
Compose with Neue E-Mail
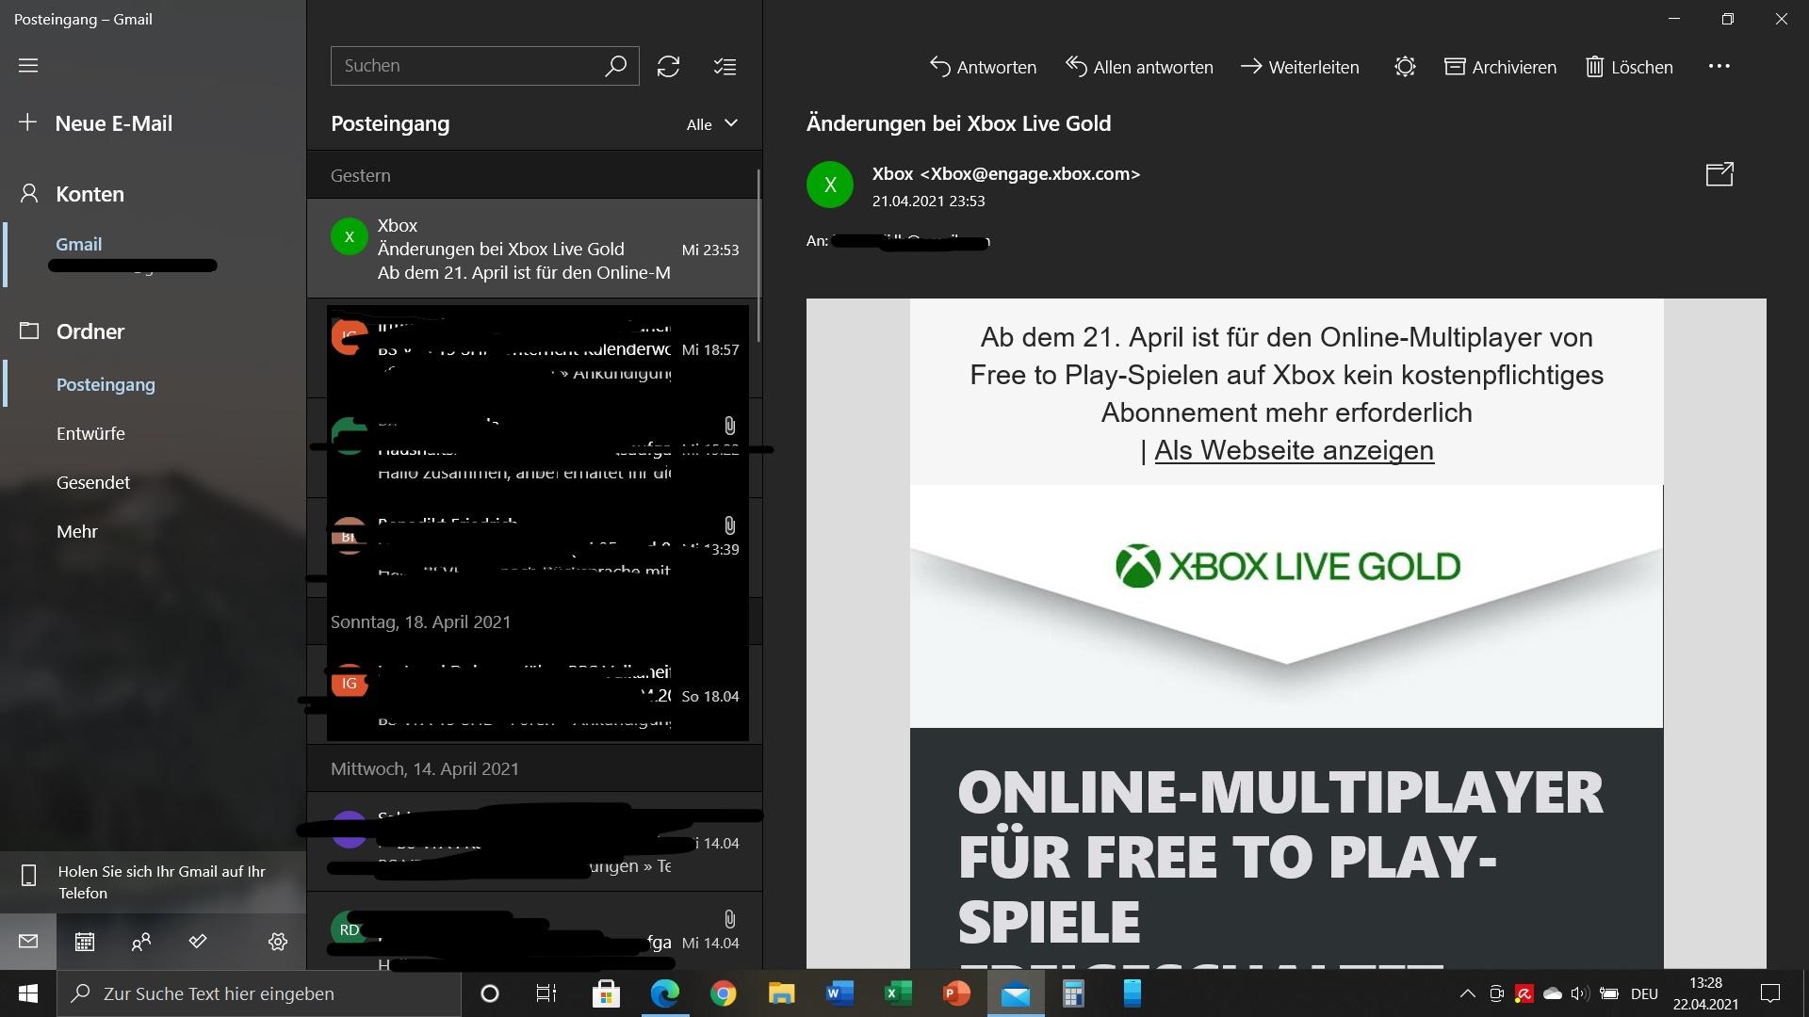pyautogui.click(x=113, y=123)
